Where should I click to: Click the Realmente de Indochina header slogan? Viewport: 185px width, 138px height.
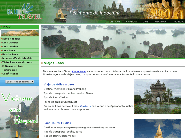click(95, 13)
